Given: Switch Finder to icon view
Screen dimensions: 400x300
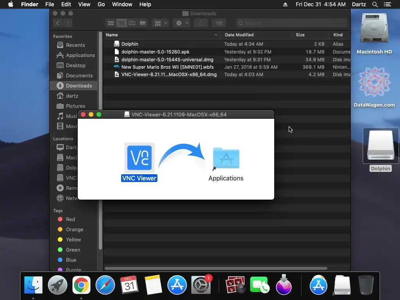Looking at the screenshot, I should [111, 23].
